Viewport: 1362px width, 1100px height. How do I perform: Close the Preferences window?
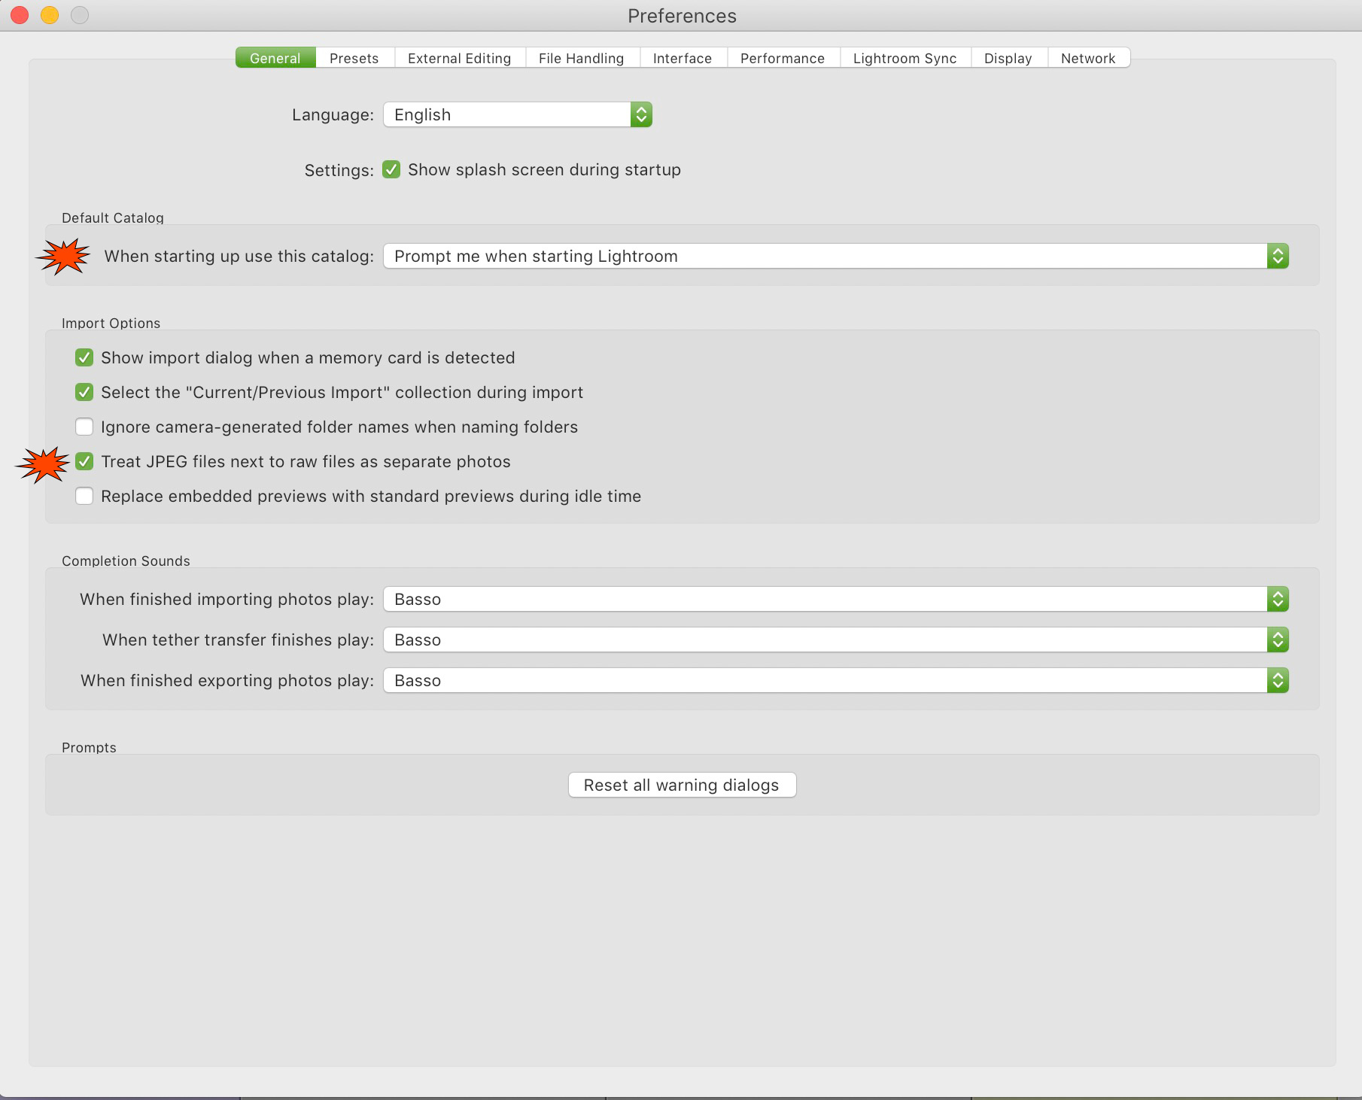click(20, 15)
